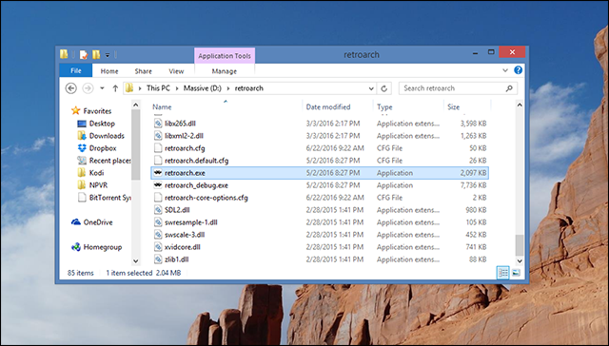The image size is (609, 346).
Task: Sort files by the Type column
Action: coord(384,107)
